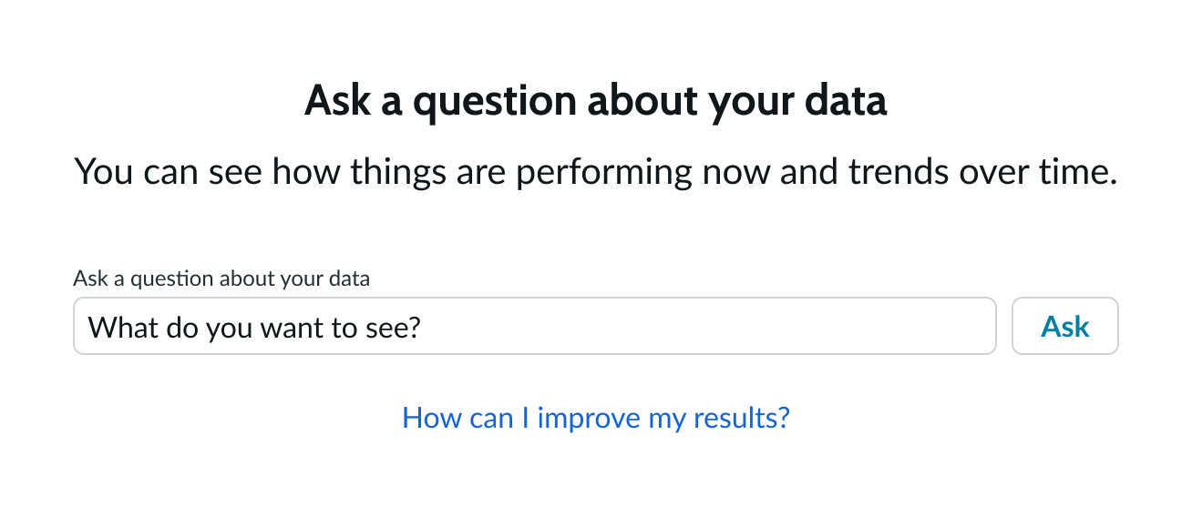Click the small label above the question field
The image size is (1192, 506).
[x=221, y=278]
